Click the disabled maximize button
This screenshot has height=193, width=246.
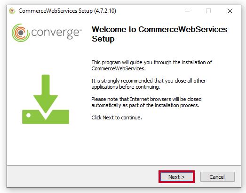(x=208, y=11)
